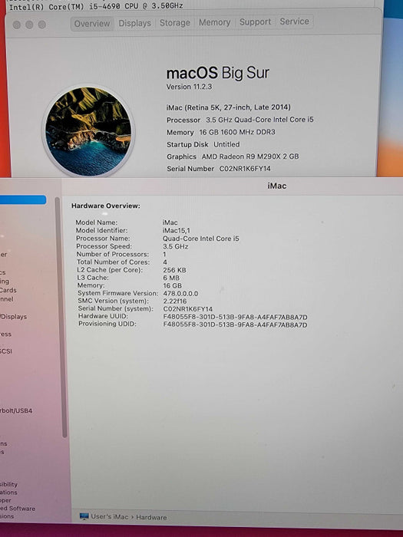Click the Terminal line "Intel(R) Core(TM) i5-4690"
The image size is (403, 537).
96,6
